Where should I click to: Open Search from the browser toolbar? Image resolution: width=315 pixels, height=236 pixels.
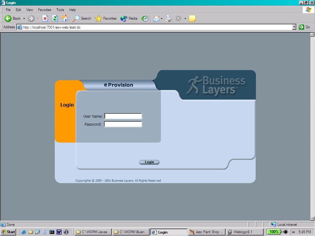[82, 18]
